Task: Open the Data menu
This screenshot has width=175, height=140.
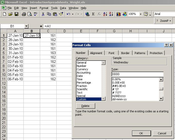Action: tap(63, 8)
